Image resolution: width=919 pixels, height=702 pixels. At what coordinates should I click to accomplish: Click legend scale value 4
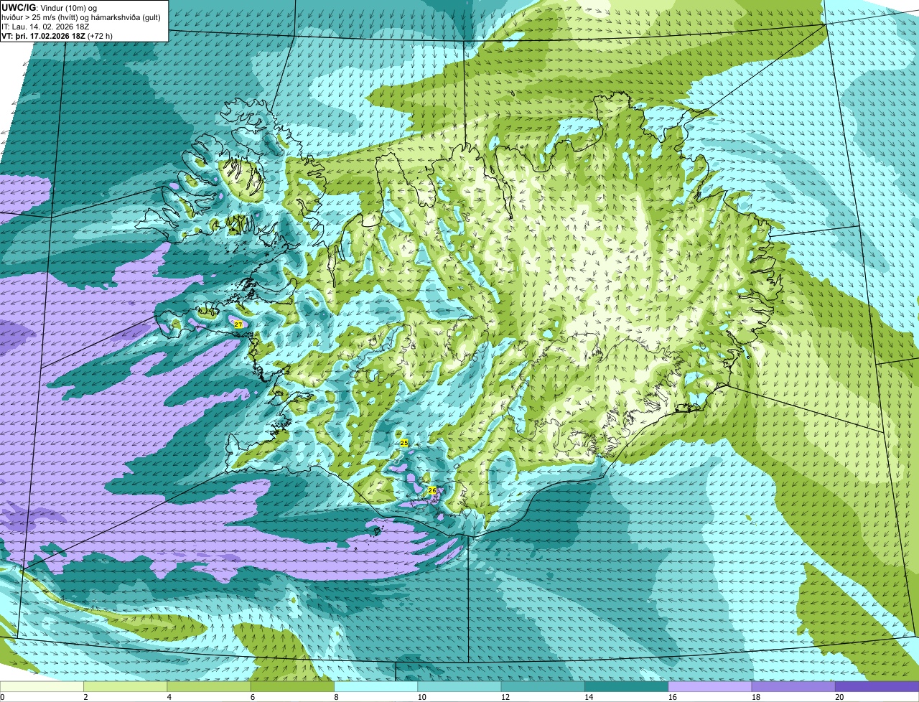click(169, 697)
